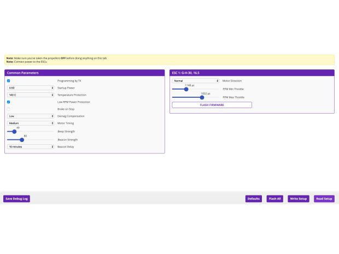Image resolution: width=339 pixels, height=254 pixels.
Task: Click the PPM Min Throttle slider handle
Action: click(186, 89)
